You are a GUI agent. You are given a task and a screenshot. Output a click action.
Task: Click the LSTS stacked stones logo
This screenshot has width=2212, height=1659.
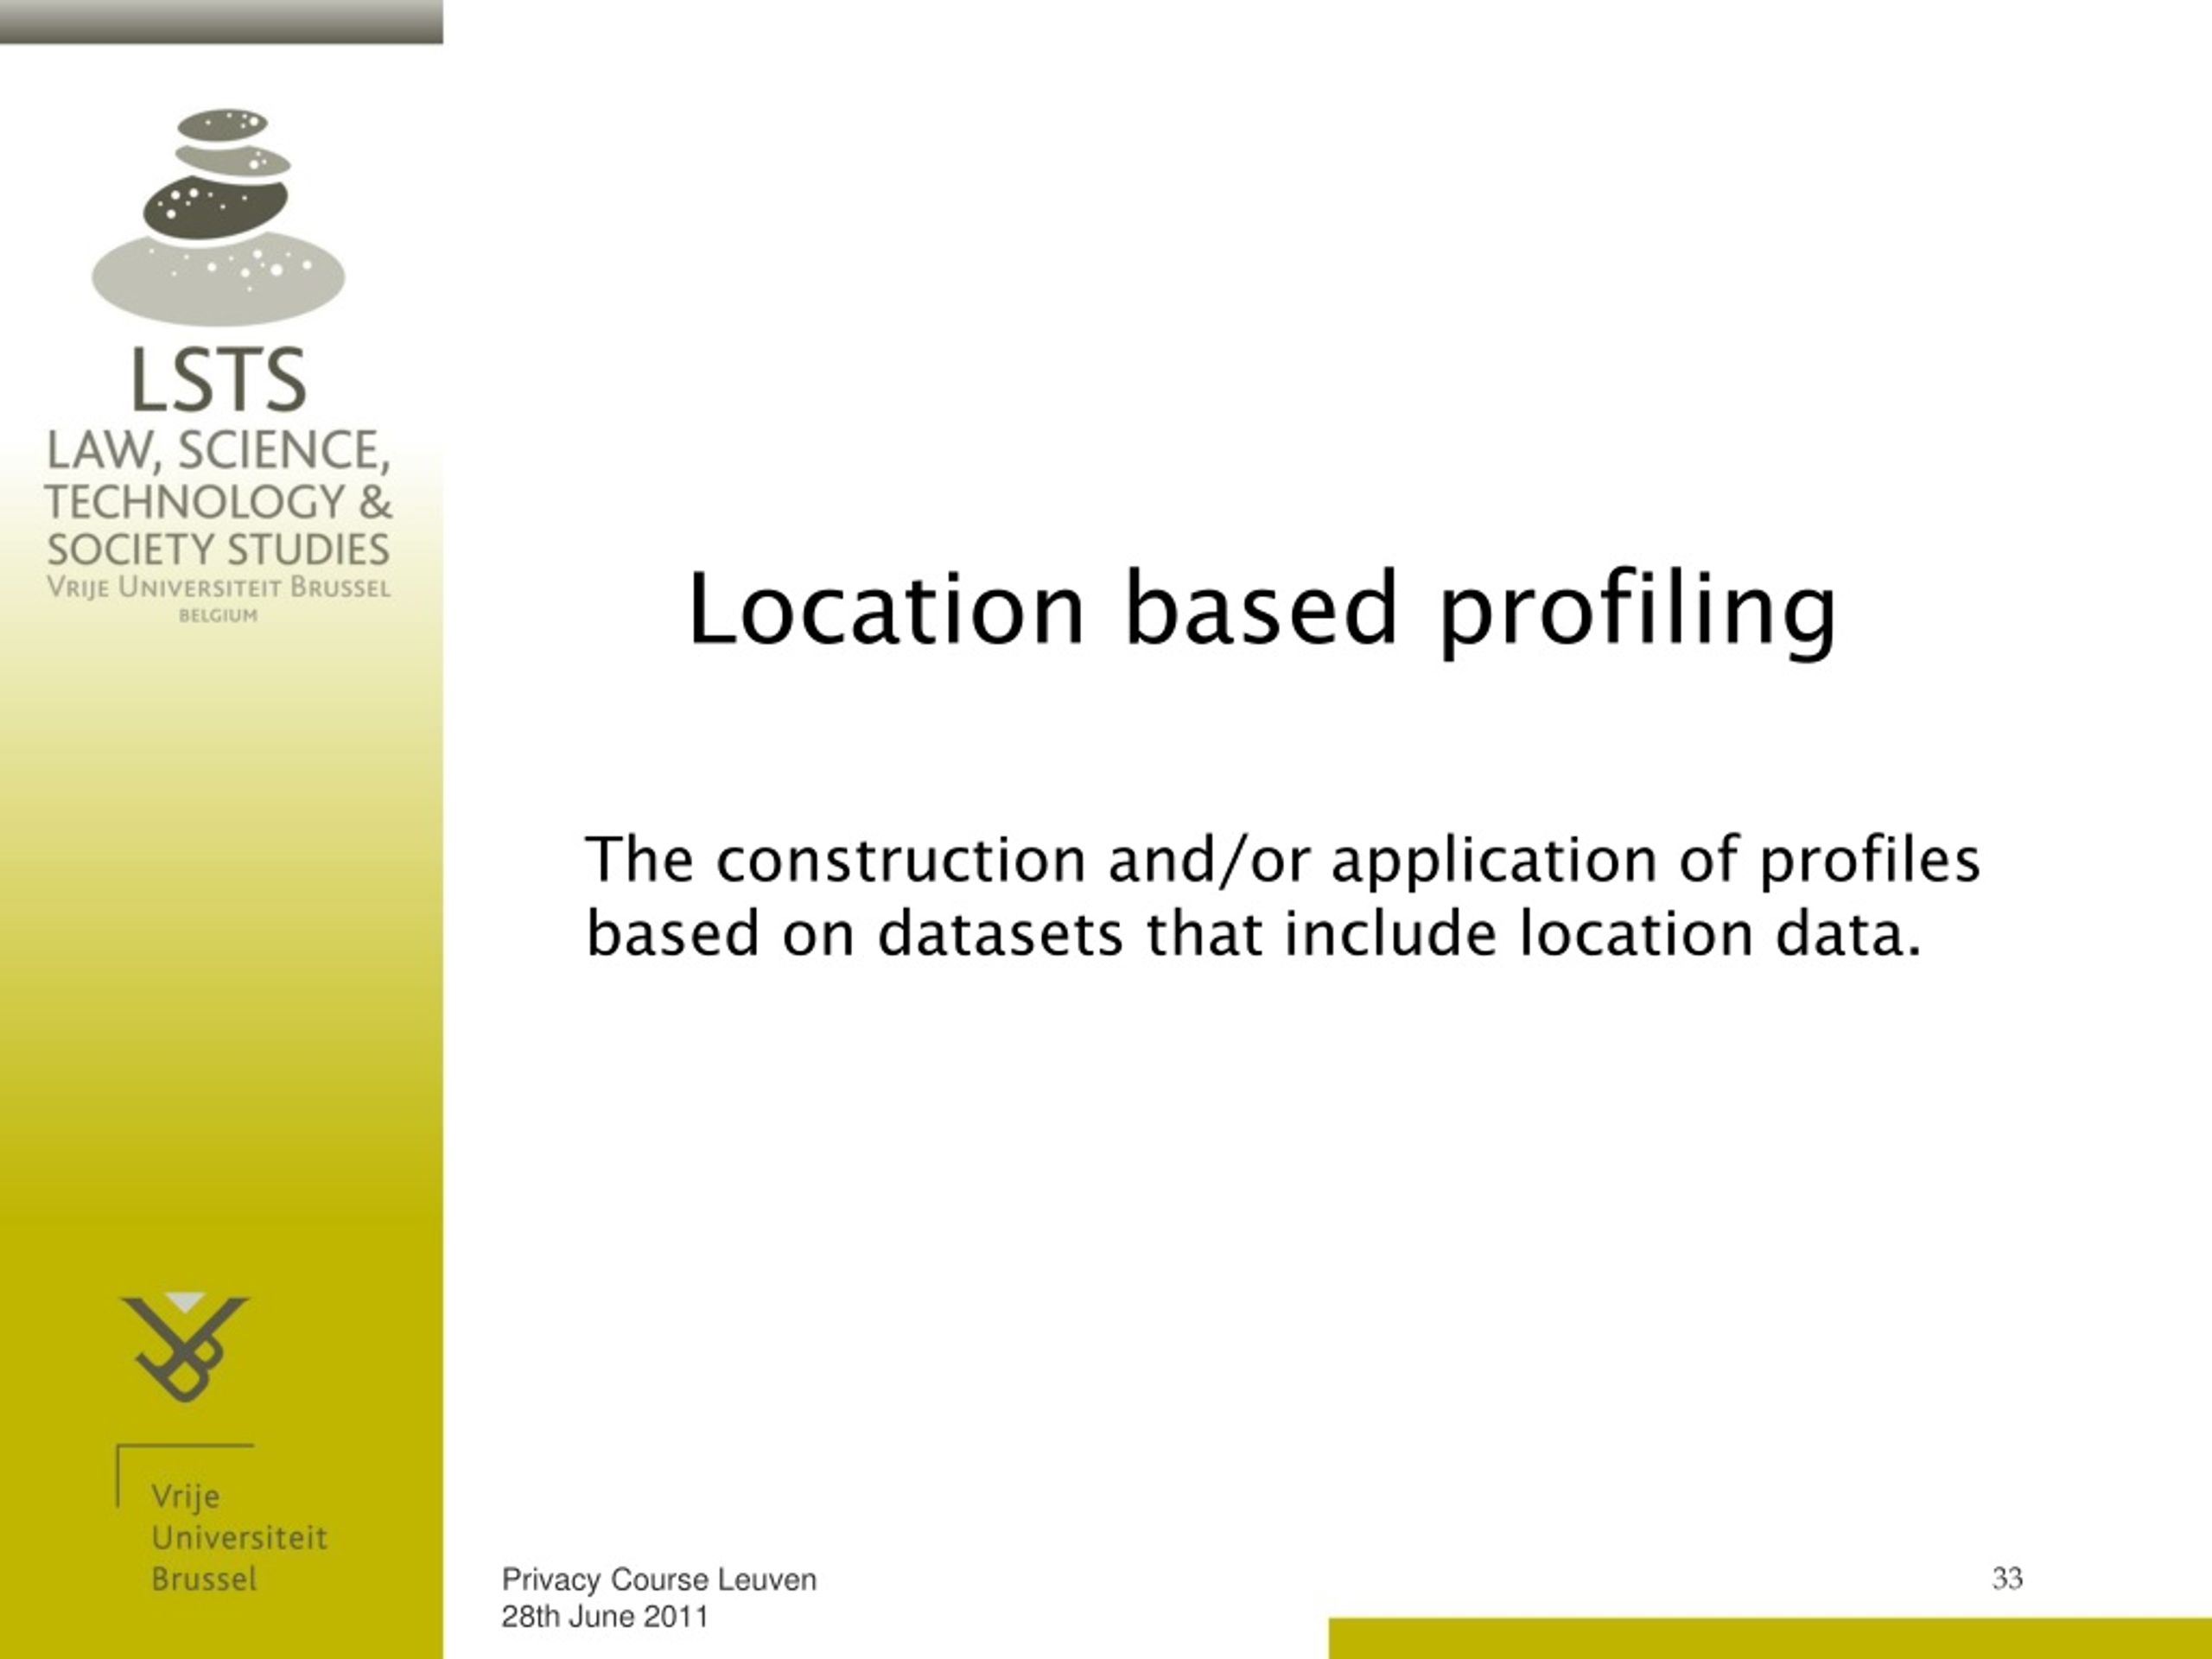pos(218,217)
